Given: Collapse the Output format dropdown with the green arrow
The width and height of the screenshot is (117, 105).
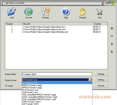Looking at the screenshot, I should [91, 80].
